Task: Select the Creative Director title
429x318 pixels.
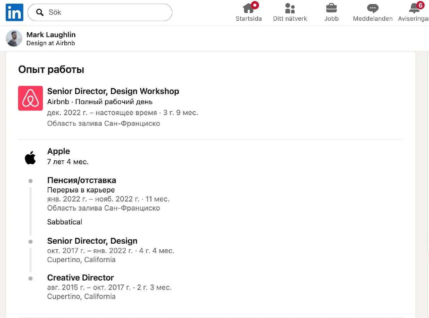Action: coord(80,277)
